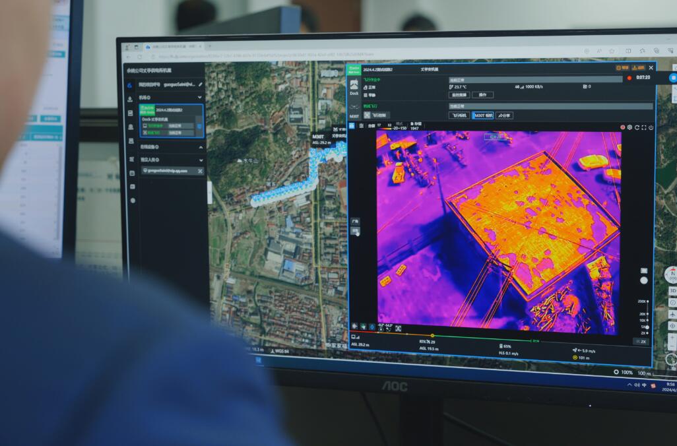Screen dimensions: 677x446
Task: Click the shutter capture button
Action: [644, 280]
